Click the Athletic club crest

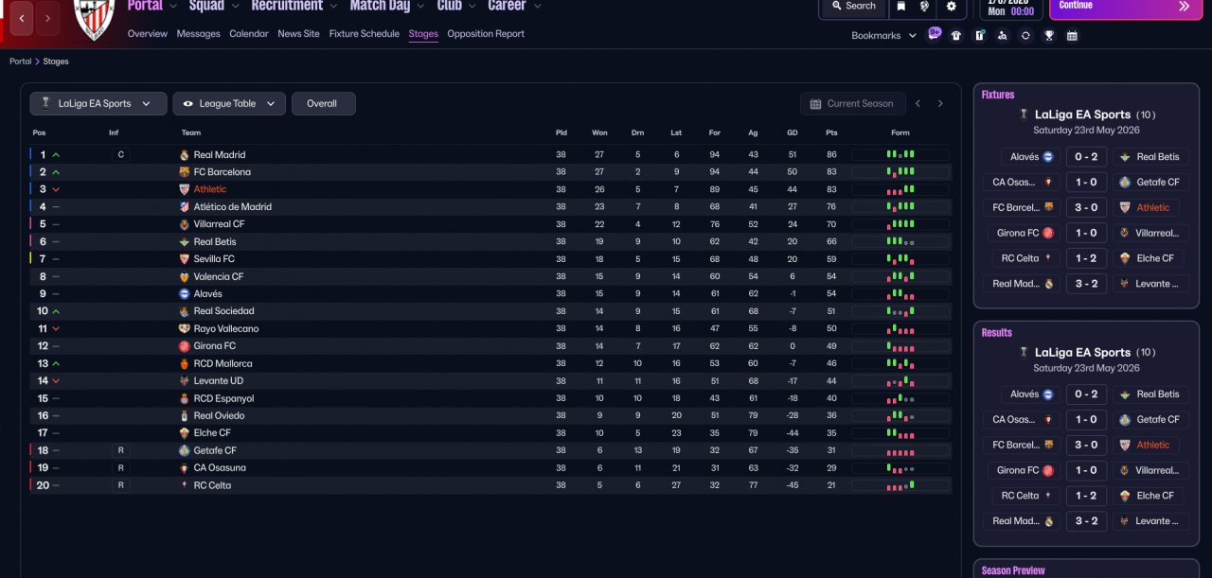pyautogui.click(x=94, y=19)
